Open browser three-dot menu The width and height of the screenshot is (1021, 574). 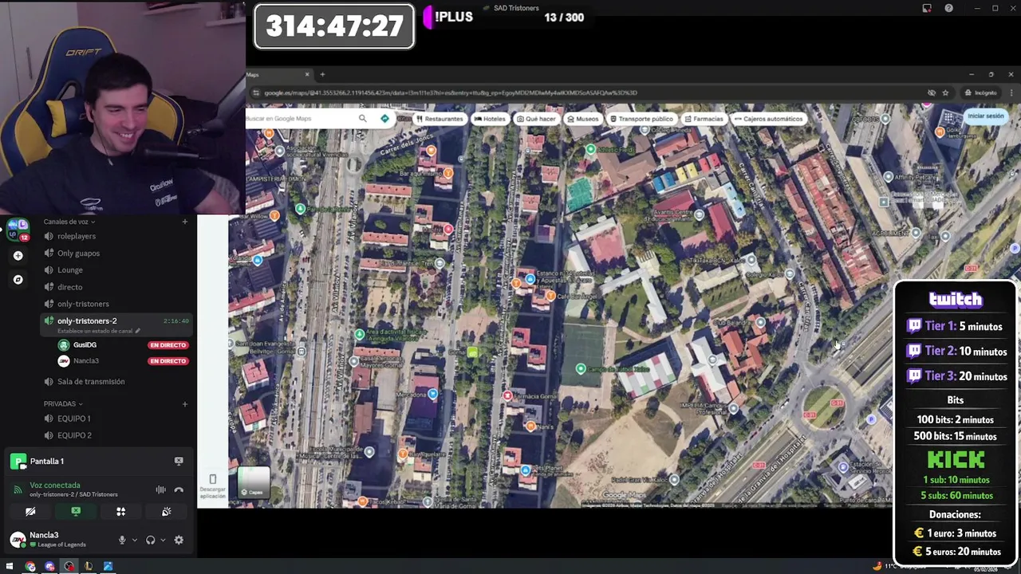click(x=1011, y=92)
